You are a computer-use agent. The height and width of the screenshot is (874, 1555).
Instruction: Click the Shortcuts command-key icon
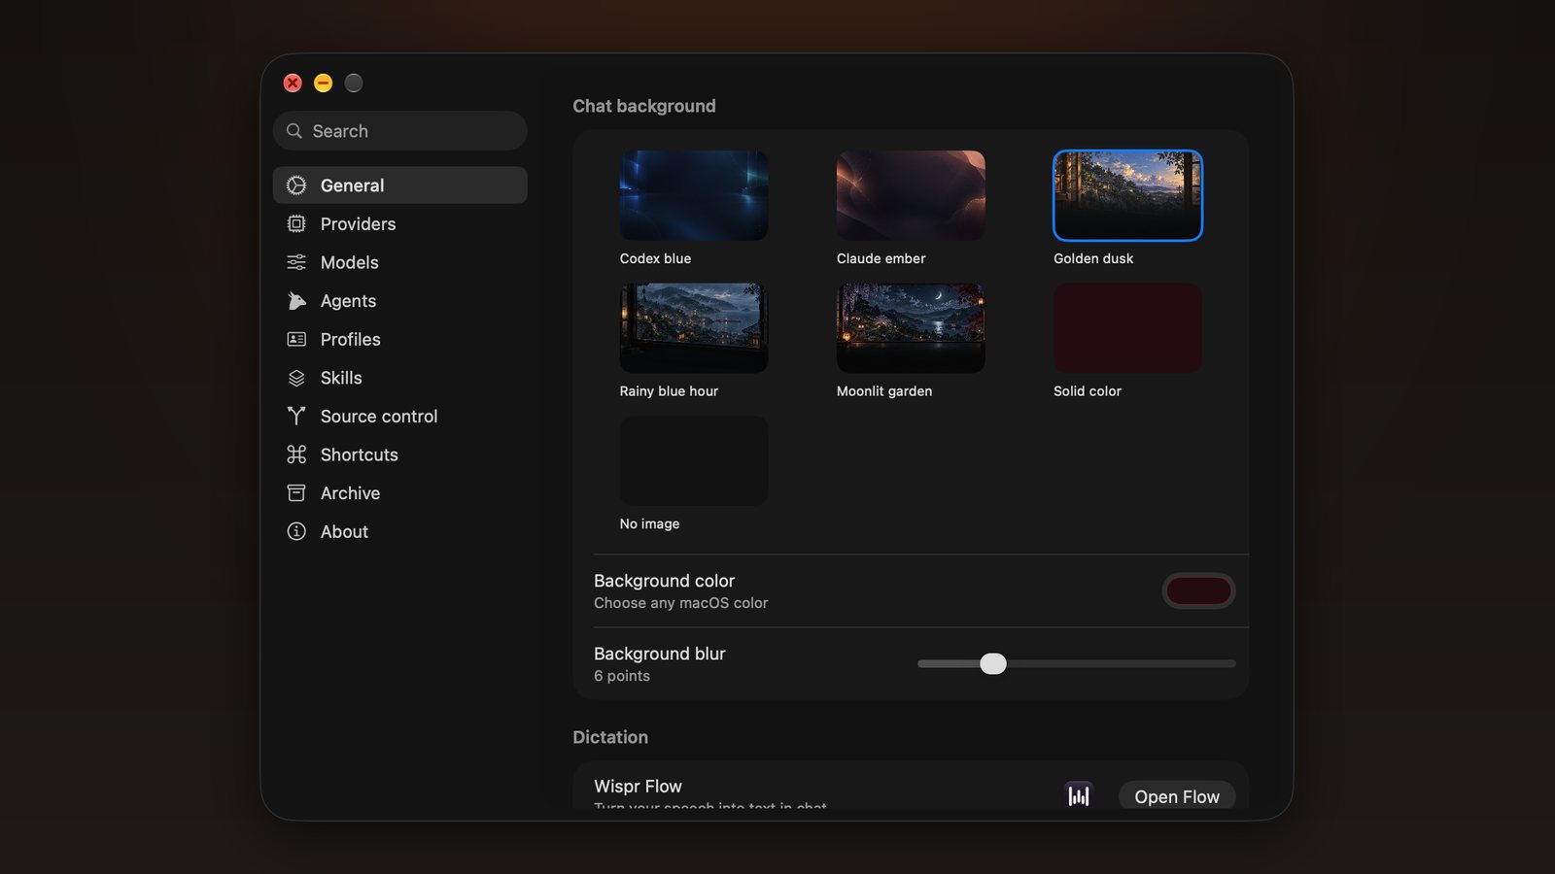[296, 454]
